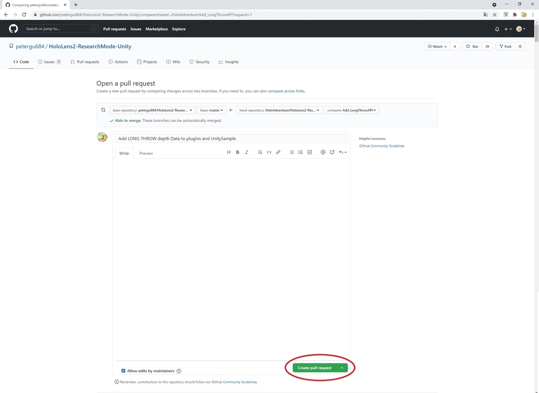Star the repository
This screenshot has width=539, height=393.
[472, 46]
